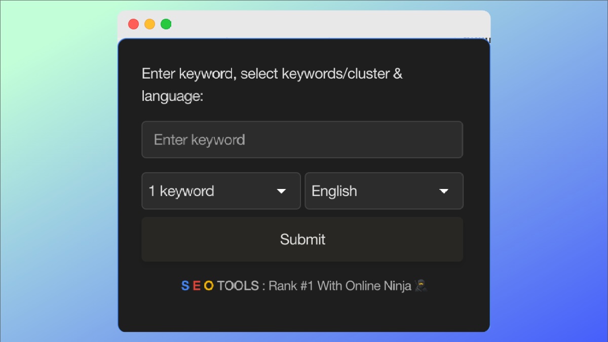The height and width of the screenshot is (342, 608).
Task: Click the green maximize window button
Action: point(166,24)
